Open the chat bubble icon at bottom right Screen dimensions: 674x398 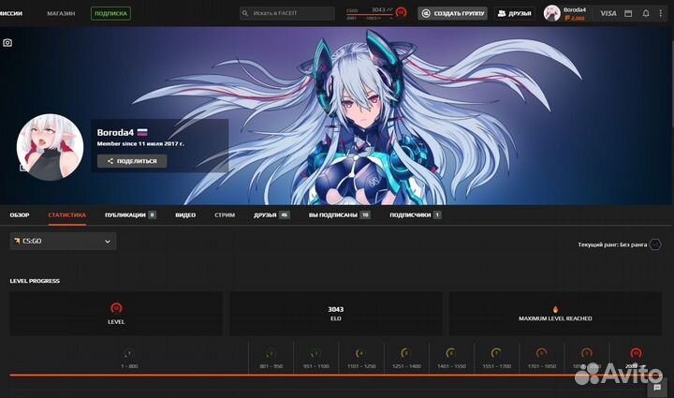(658, 387)
